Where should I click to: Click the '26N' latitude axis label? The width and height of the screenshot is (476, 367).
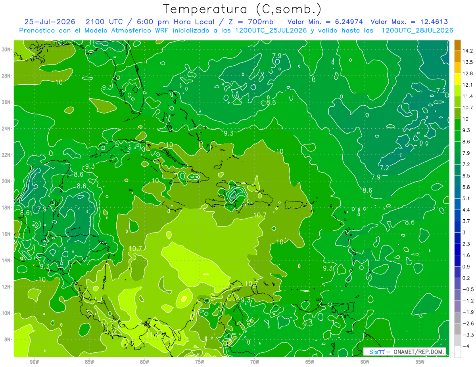6,102
